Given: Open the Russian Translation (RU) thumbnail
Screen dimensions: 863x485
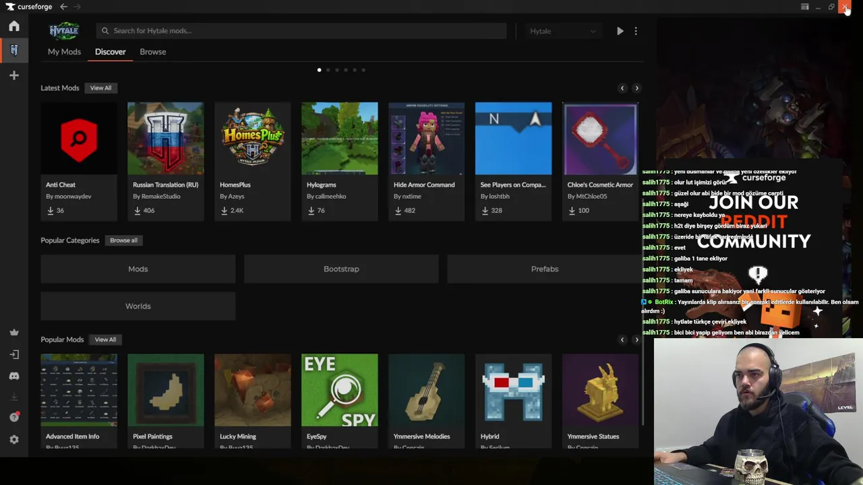Looking at the screenshot, I should (x=166, y=139).
